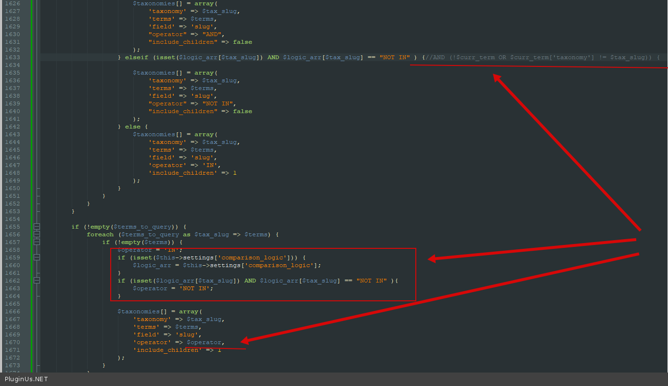Click 'include_children' key on line 1648

click(181, 173)
